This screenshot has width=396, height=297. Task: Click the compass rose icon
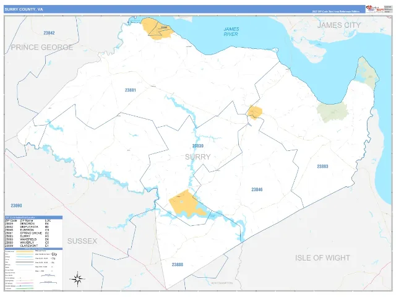tap(77, 279)
